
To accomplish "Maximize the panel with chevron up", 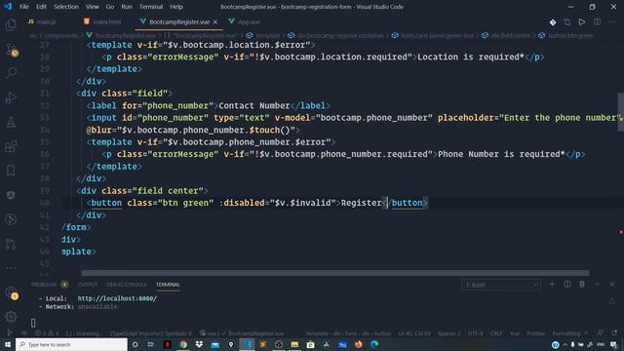I will coord(597,284).
